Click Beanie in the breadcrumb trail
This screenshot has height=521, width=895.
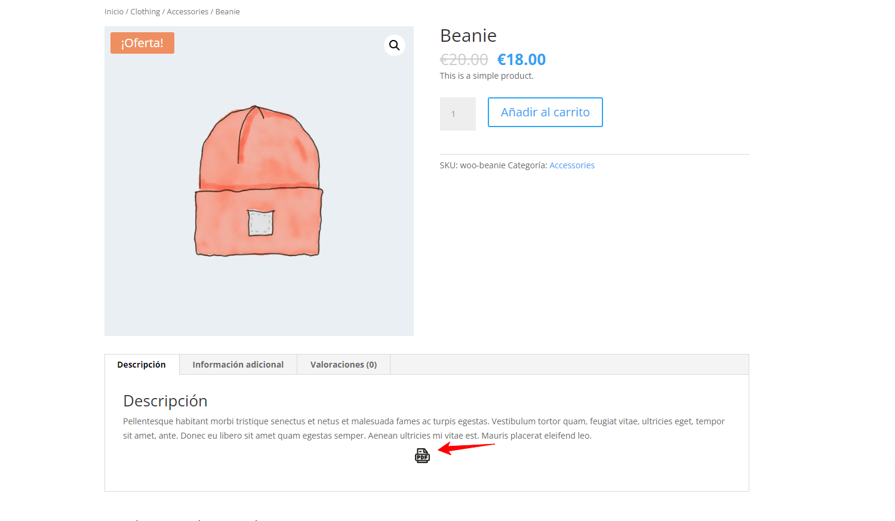[x=227, y=12]
